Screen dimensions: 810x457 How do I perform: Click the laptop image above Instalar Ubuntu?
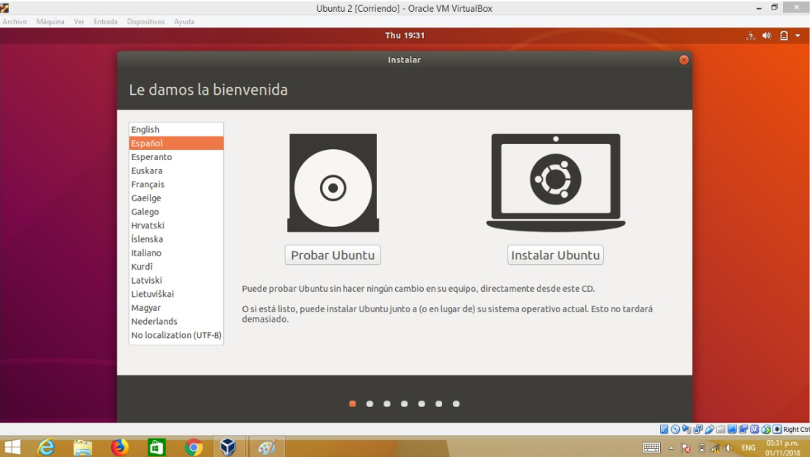click(556, 182)
